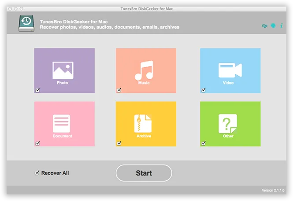Image resolution: width=293 pixels, height=201 pixels.
Task: Click the round teal icon beside info
Action: [x=273, y=26]
